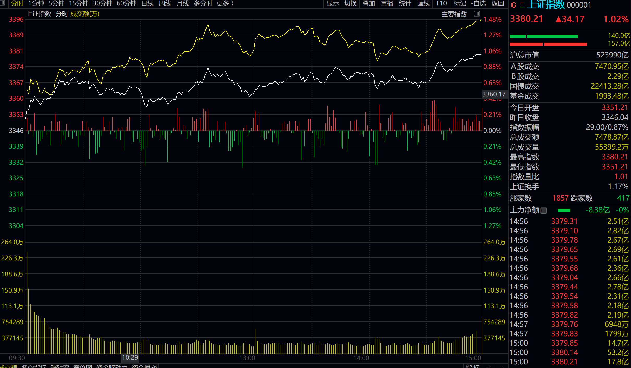This screenshot has height=368, width=631.
Task: Open the F10 company info button
Action: click(441, 3)
